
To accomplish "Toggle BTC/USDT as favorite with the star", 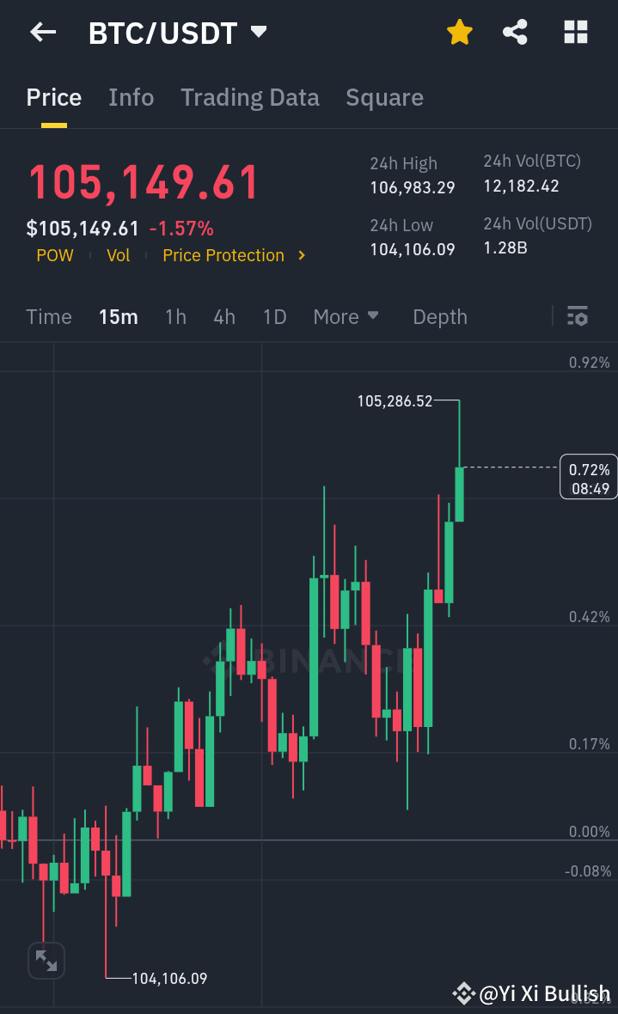I will [459, 32].
